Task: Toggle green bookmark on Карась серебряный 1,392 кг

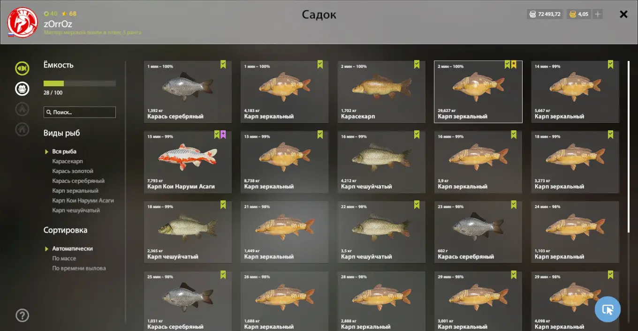Action: tap(223, 65)
